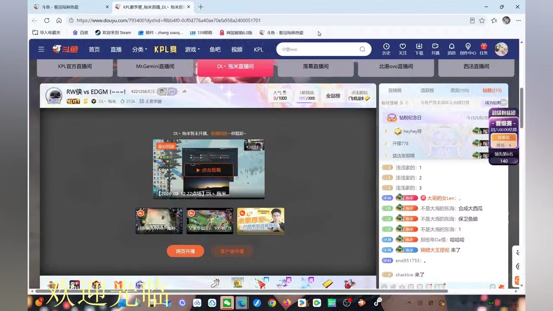Open the 创作中心 lightbulb icon
The height and width of the screenshot is (311, 553).
point(468,49)
